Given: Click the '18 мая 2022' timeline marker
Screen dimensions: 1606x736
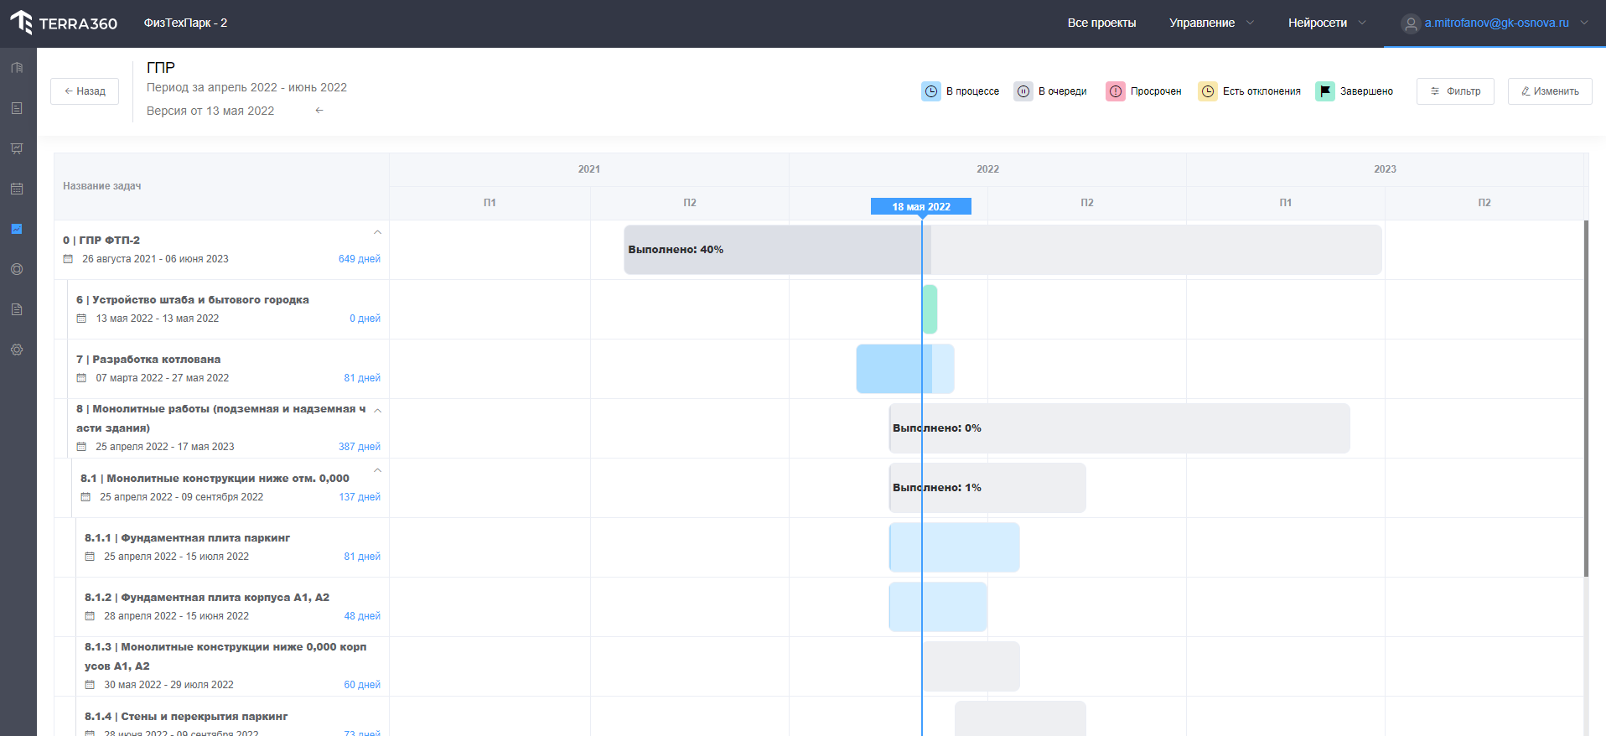Looking at the screenshot, I should click(x=921, y=206).
